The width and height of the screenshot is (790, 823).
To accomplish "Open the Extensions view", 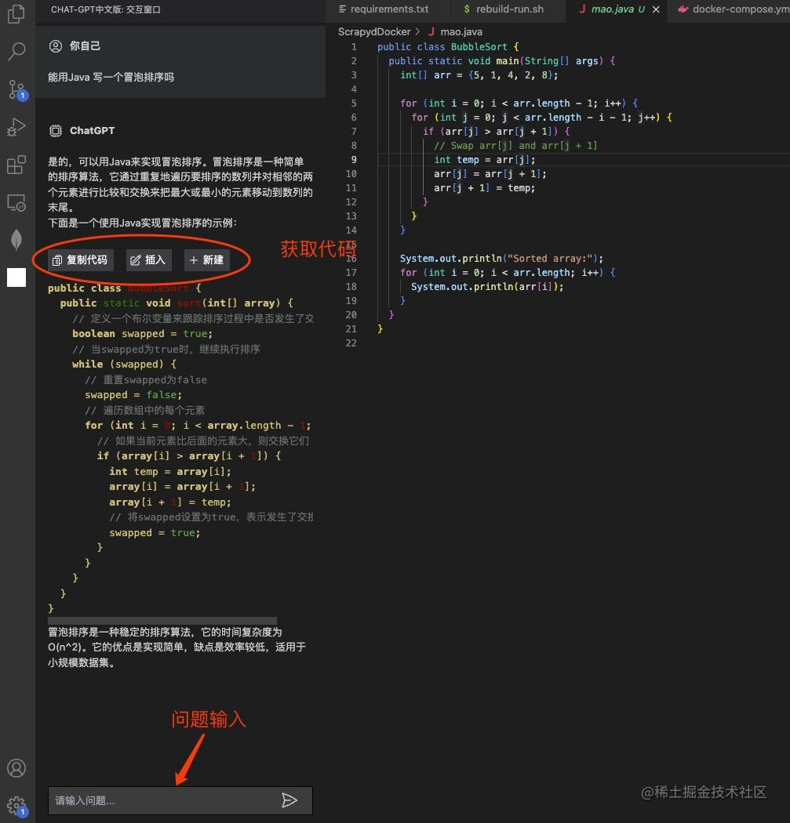I will point(16,165).
